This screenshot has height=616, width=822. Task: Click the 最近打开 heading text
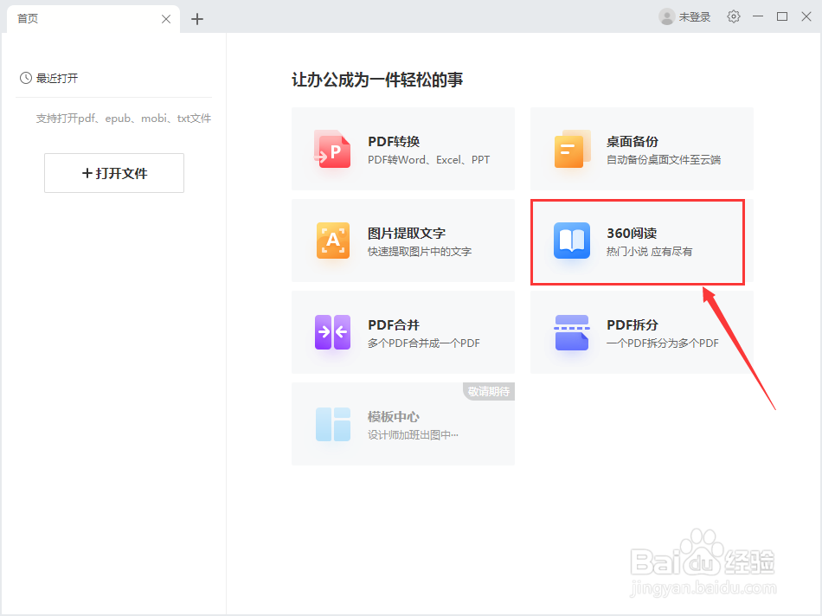coord(57,78)
